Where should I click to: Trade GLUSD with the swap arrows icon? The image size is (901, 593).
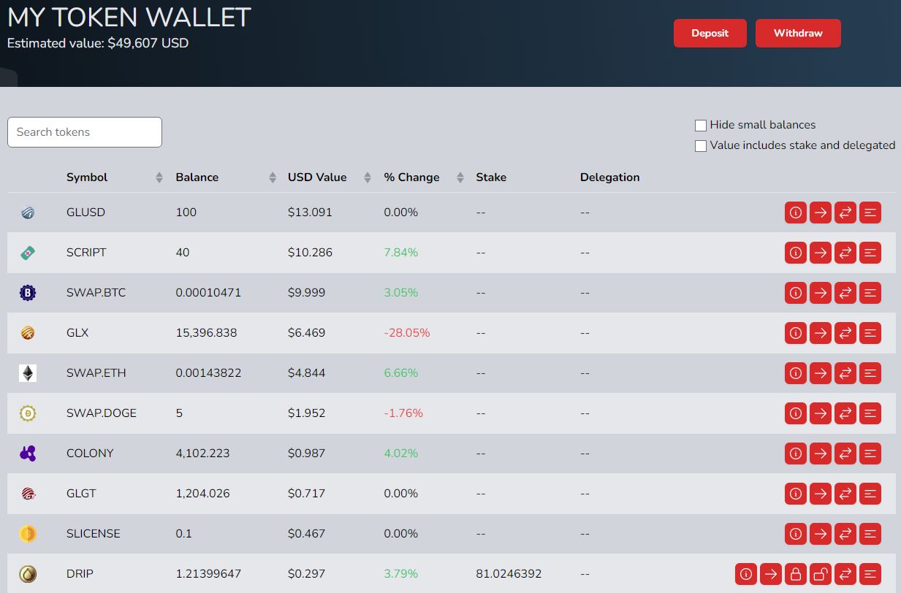845,213
